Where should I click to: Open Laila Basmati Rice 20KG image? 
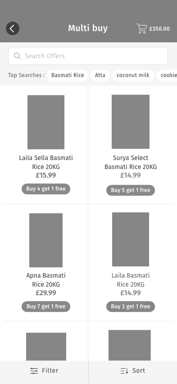tap(131, 239)
